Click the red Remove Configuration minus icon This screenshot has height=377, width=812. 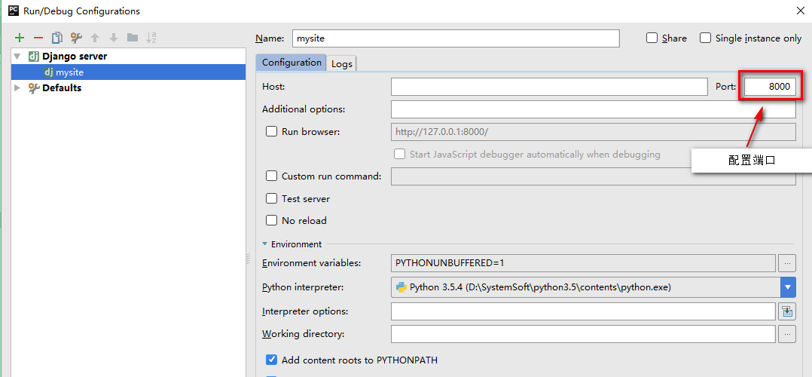click(x=38, y=38)
